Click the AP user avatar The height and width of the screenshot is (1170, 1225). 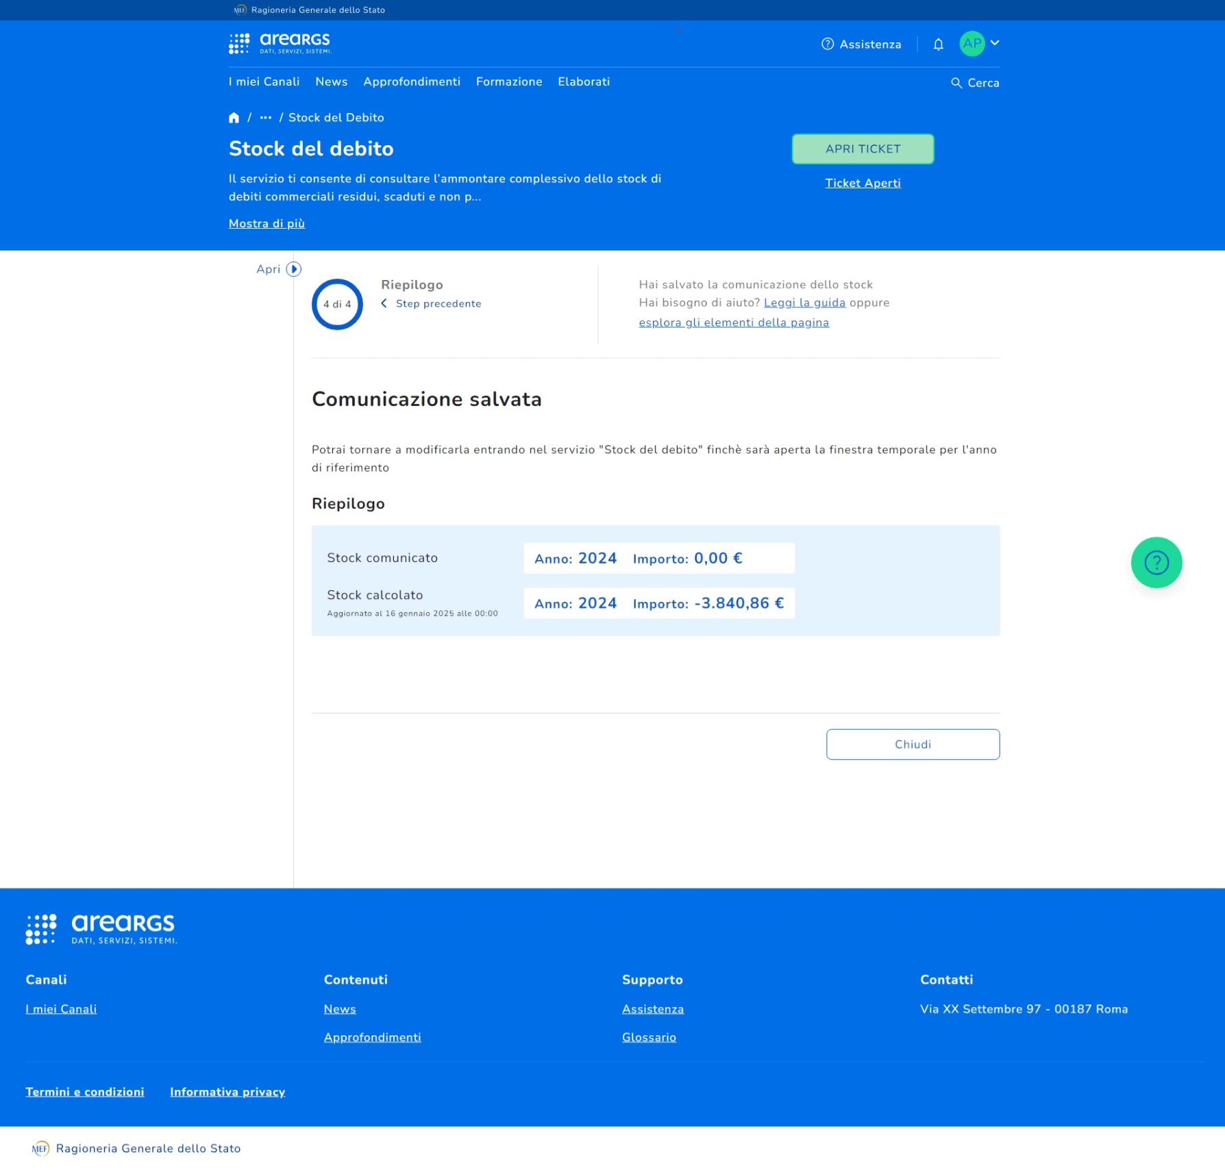click(972, 44)
